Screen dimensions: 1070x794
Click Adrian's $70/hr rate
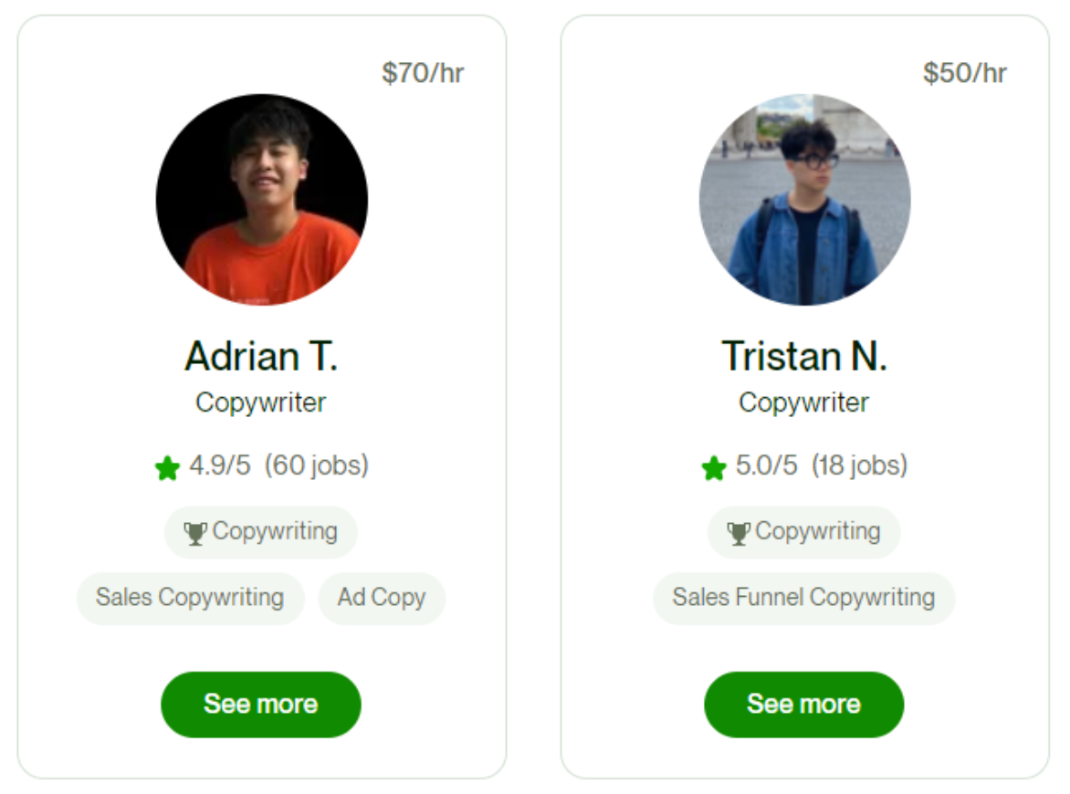pyautogui.click(x=423, y=73)
